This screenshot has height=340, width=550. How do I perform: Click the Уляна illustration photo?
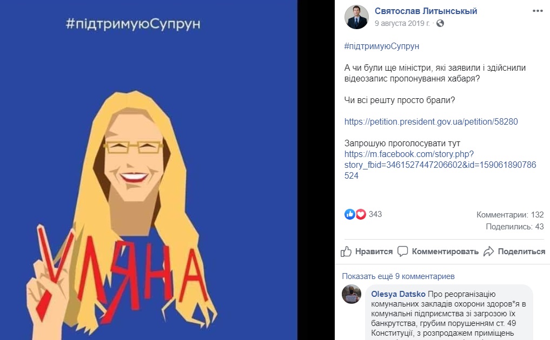[149, 170]
